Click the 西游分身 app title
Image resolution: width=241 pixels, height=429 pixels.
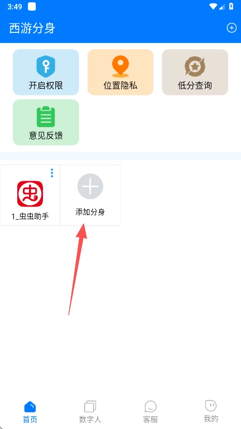coord(32,28)
